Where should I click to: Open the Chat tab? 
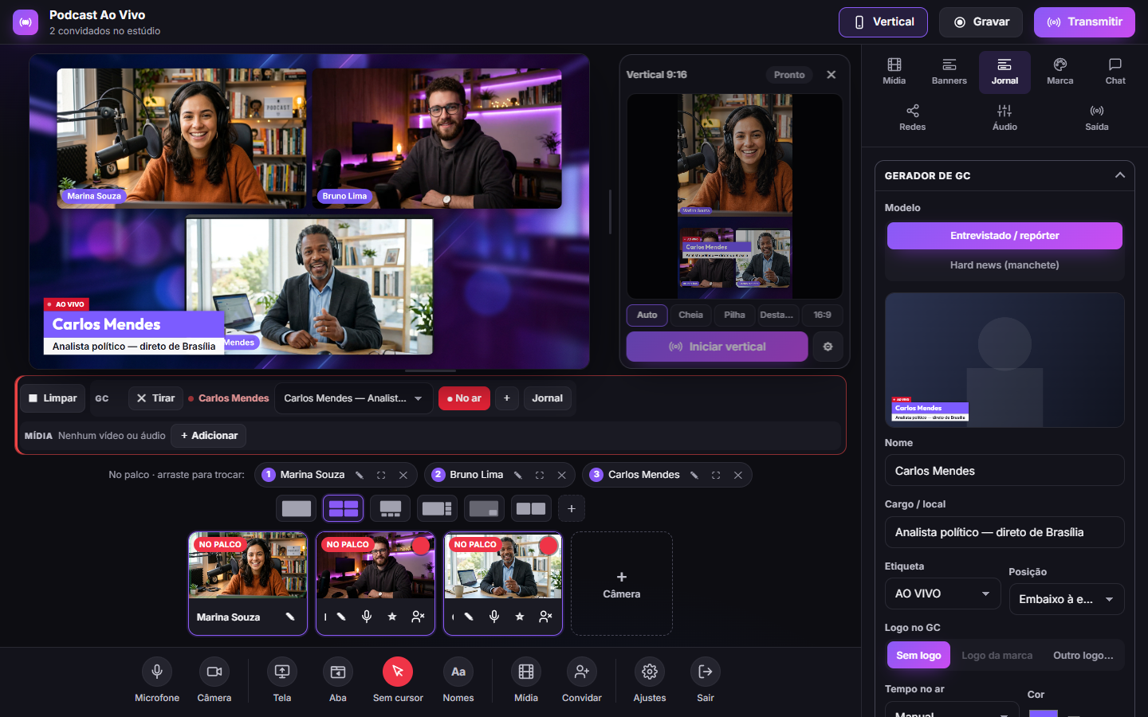[x=1115, y=72]
